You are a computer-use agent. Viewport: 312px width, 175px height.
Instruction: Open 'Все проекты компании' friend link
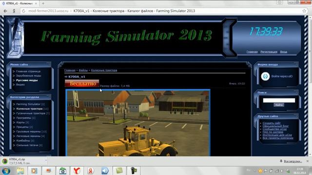click(278, 138)
